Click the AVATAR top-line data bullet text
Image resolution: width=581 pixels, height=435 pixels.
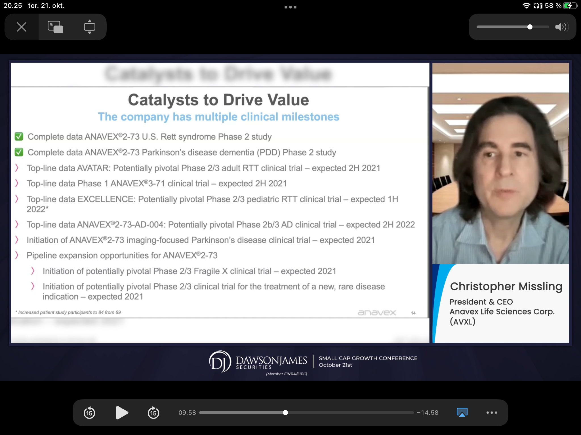[203, 168]
